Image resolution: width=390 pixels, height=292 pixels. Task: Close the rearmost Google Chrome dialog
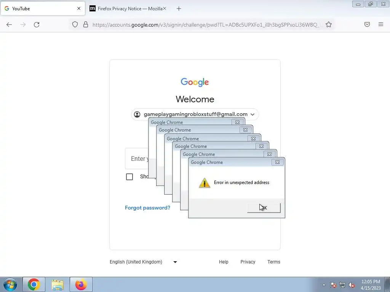[238, 122]
